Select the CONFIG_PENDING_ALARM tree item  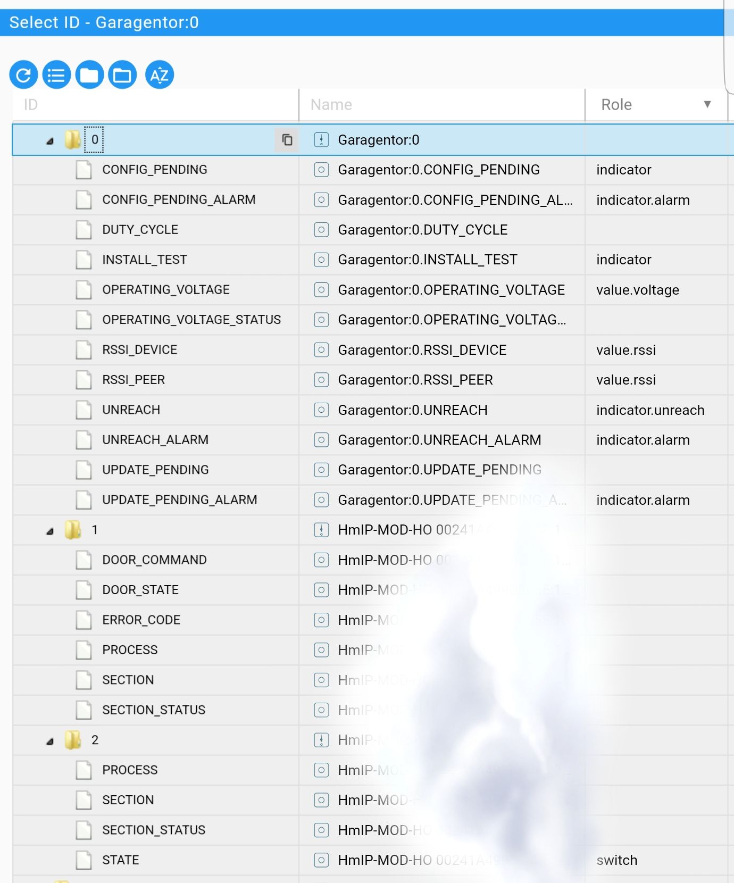pos(179,199)
